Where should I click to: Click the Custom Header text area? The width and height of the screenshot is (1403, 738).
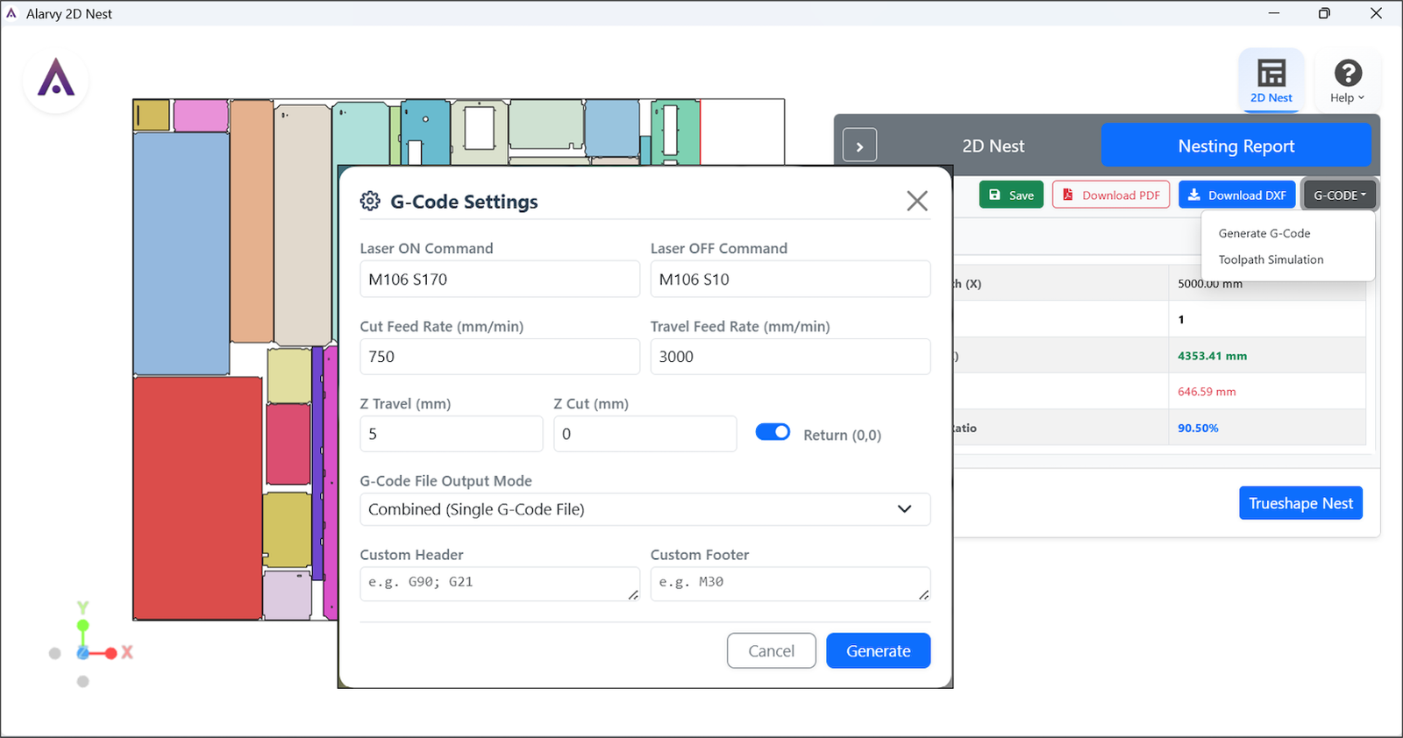click(x=500, y=584)
